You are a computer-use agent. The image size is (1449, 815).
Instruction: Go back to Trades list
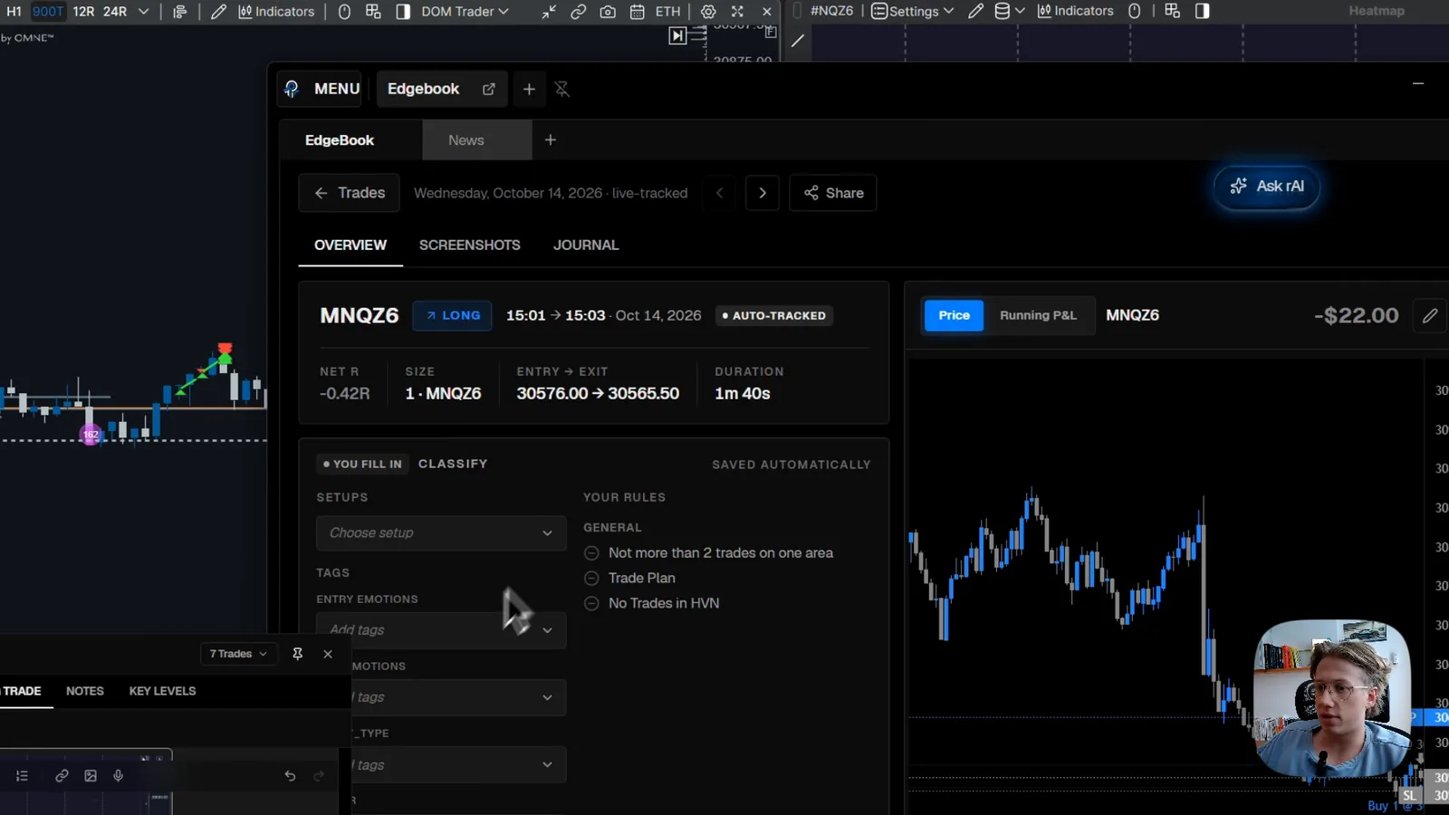[349, 193]
